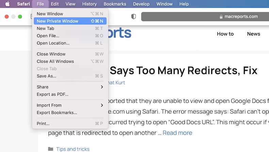Choose Export Bookmarks... menu item
The height and width of the screenshot is (152, 269).
(x=70, y=113)
